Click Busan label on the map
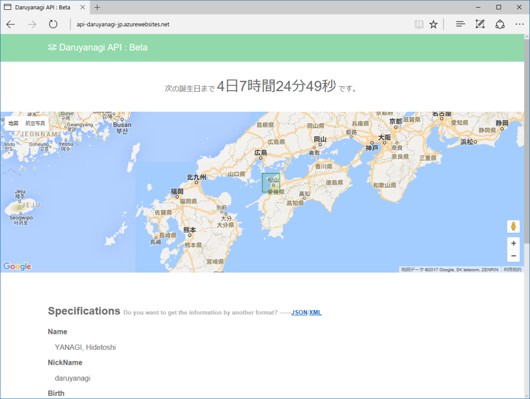The image size is (530, 399). (x=122, y=125)
